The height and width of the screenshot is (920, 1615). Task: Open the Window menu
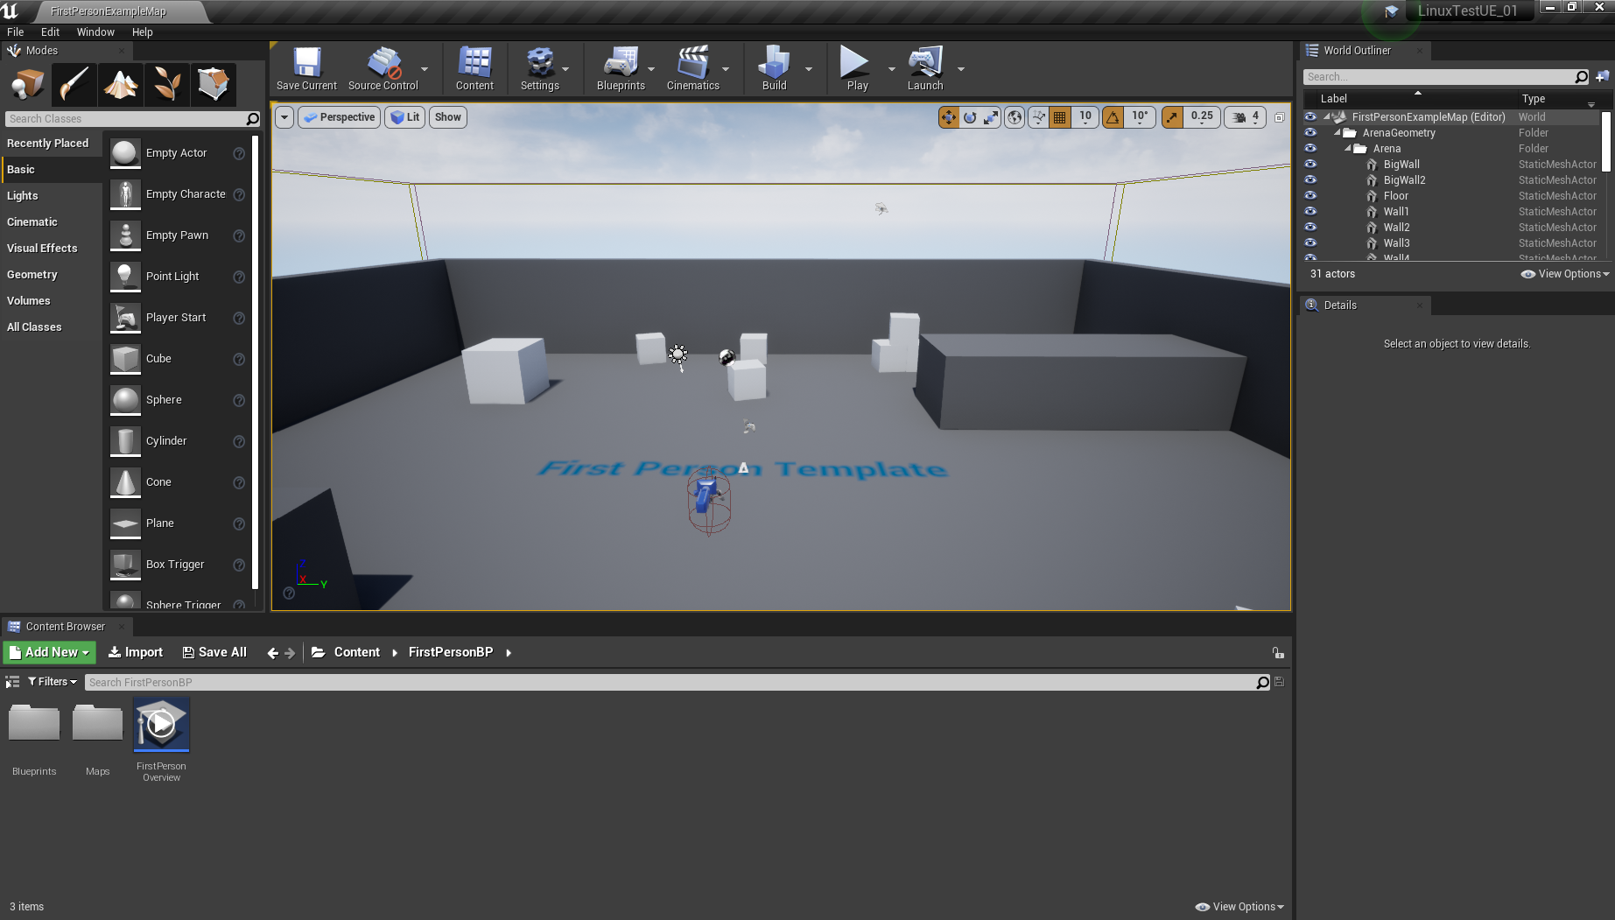(95, 32)
